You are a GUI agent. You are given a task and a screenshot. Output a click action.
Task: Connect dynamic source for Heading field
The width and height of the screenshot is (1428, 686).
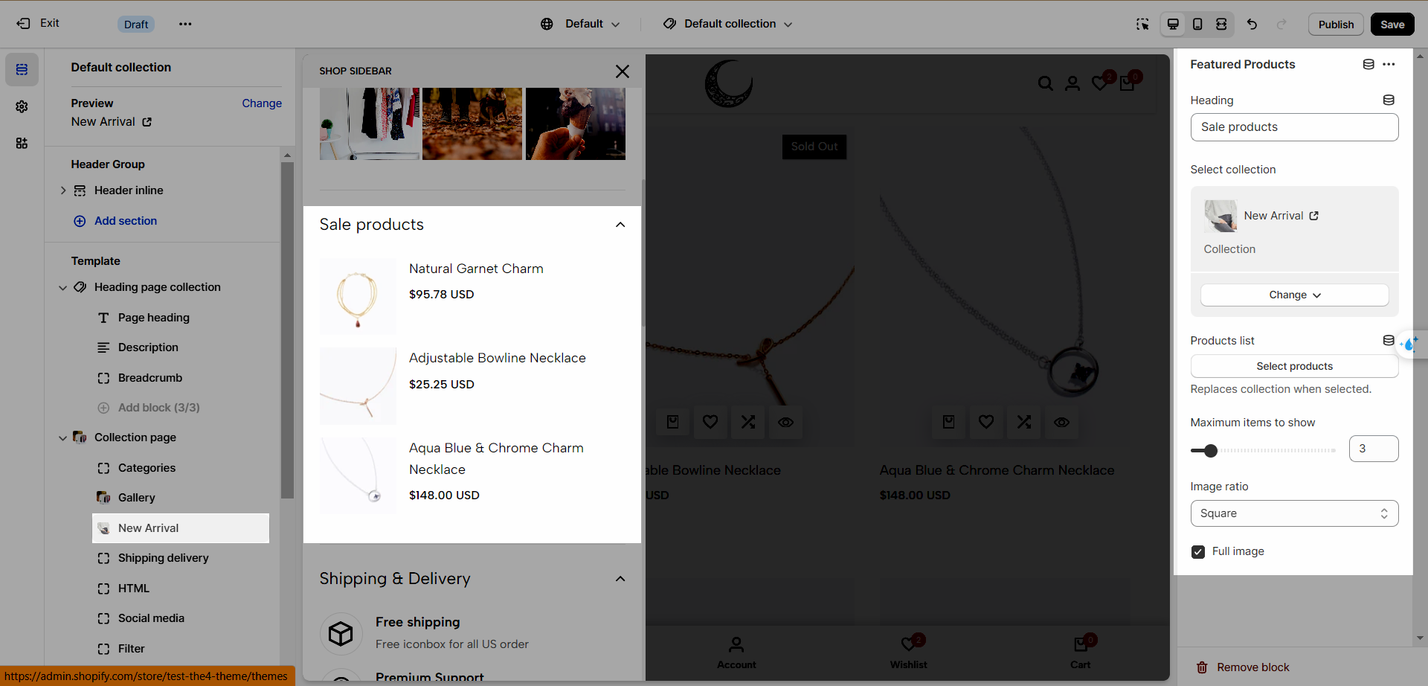point(1389,100)
